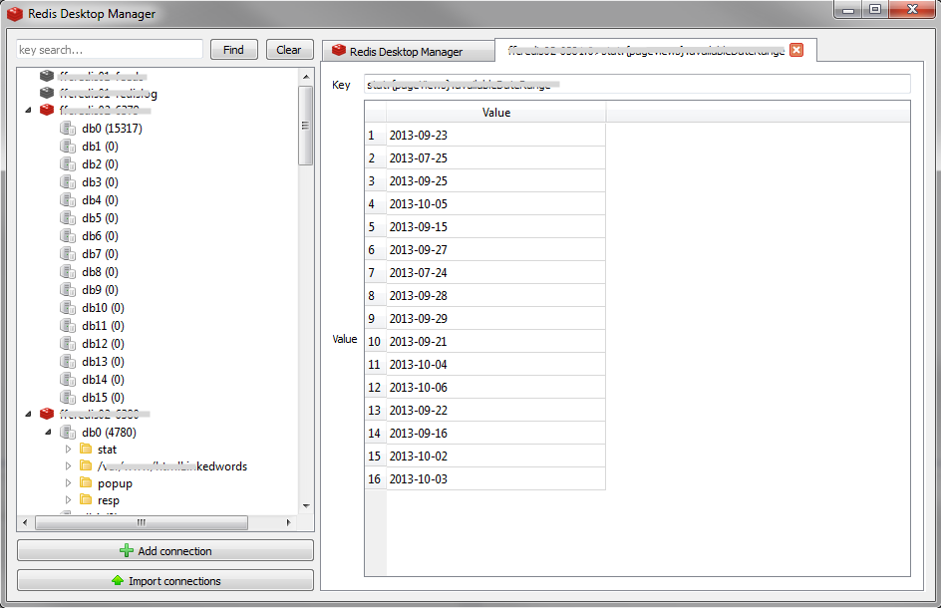This screenshot has height=608, width=941.
Task: Click the kedwords folder icon
Action: pyautogui.click(x=86, y=465)
